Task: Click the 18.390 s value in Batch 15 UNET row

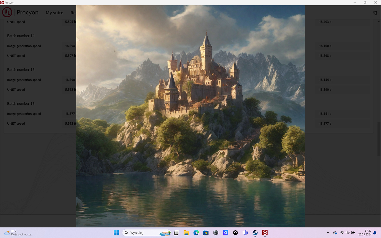Action: (x=325, y=90)
